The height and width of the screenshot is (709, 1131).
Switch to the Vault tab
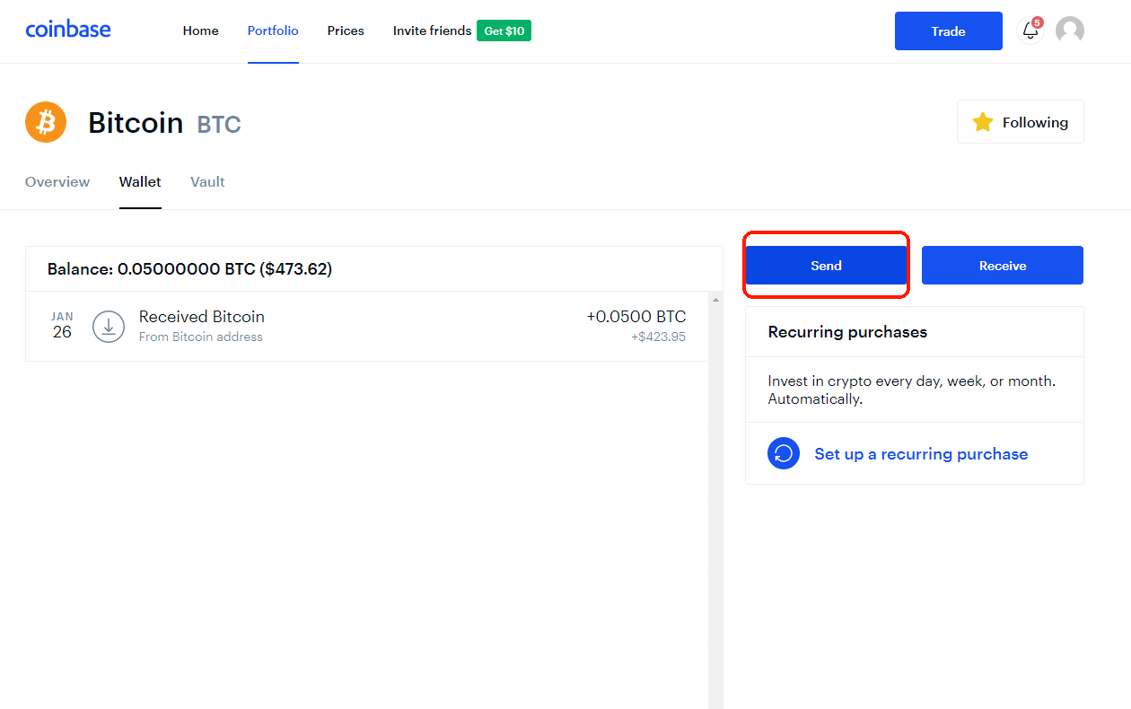[207, 181]
